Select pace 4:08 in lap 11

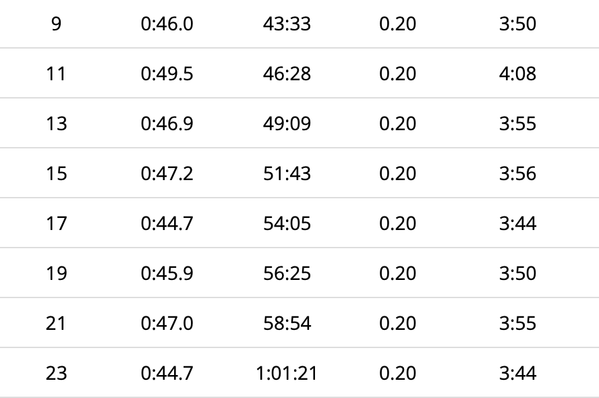tap(517, 74)
